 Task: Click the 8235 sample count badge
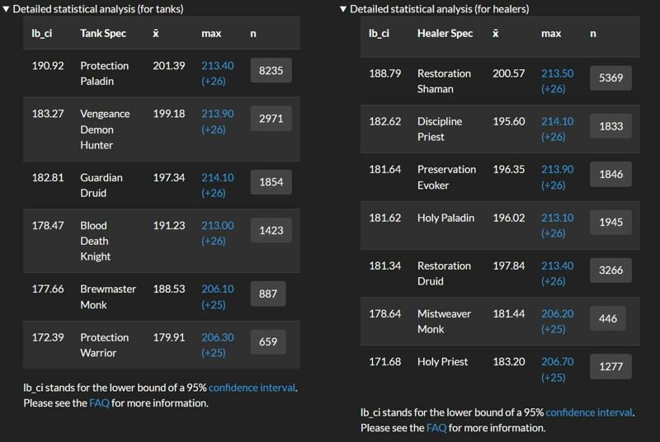271,70
